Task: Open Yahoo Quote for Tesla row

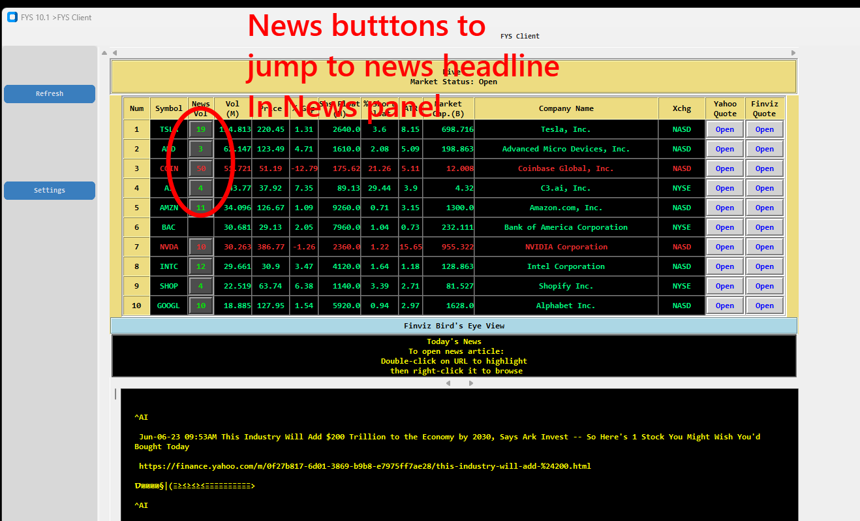Action: coord(725,129)
